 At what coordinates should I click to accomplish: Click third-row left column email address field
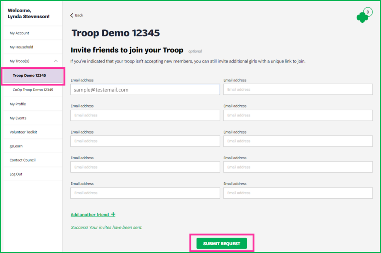click(145, 141)
